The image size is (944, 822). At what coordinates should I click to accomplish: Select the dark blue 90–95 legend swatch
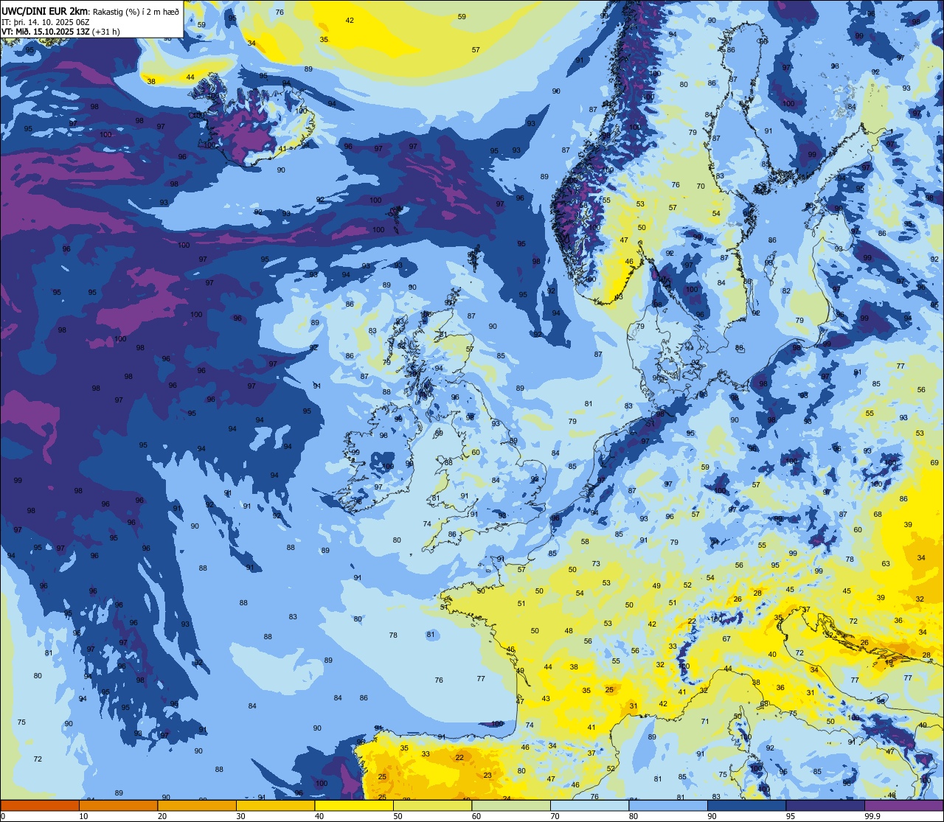click(x=746, y=805)
